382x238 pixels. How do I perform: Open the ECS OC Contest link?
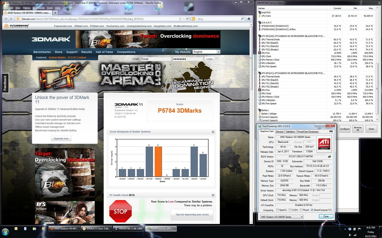(77, 58)
